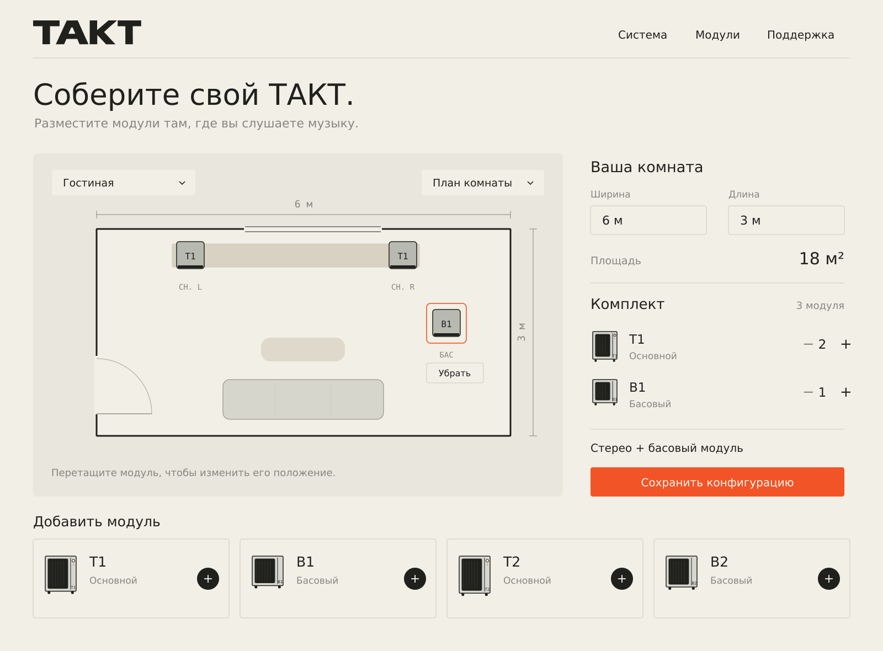
Task: Add a B1 Басовый module from the card row
Action: coord(415,579)
